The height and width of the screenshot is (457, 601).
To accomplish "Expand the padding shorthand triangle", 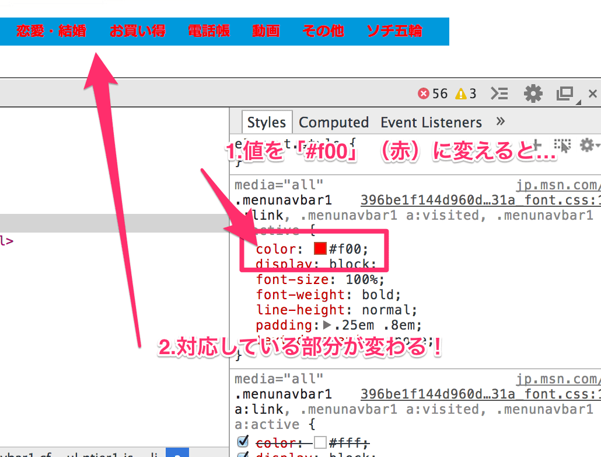I will coord(327,326).
